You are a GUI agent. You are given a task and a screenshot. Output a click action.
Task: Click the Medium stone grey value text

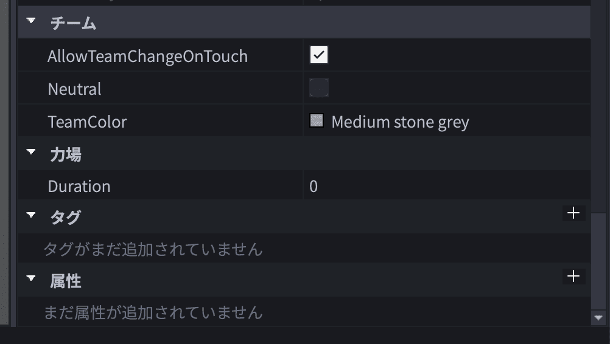pyautogui.click(x=400, y=122)
